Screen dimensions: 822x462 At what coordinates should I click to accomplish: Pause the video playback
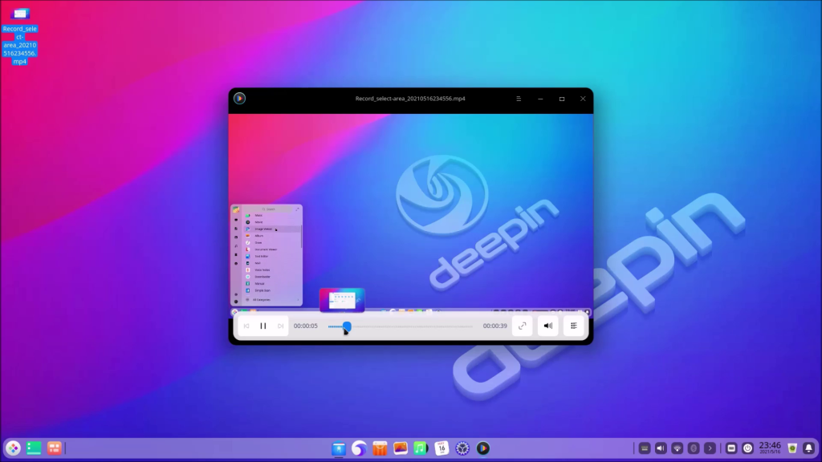263,326
